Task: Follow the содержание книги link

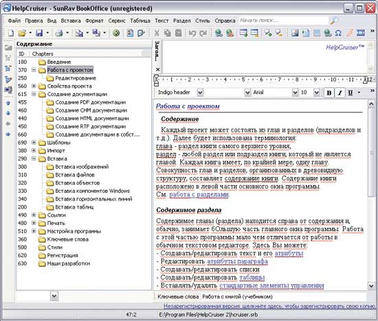Action: (x=252, y=178)
